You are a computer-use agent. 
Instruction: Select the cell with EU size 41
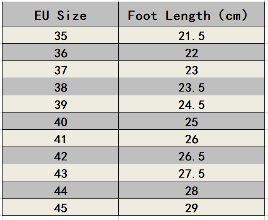click(60, 139)
